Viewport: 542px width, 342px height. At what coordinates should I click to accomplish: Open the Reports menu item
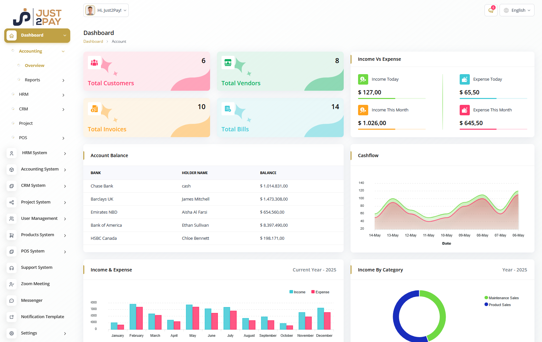(32, 80)
